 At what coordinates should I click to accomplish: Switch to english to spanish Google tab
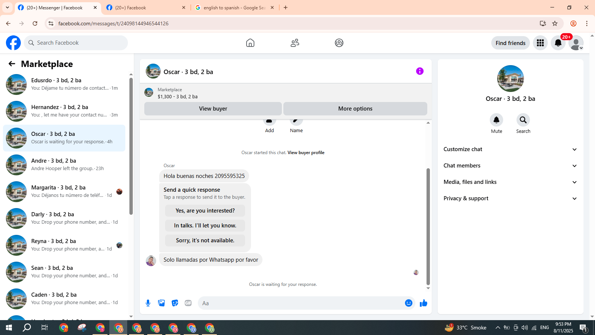pyautogui.click(x=234, y=7)
